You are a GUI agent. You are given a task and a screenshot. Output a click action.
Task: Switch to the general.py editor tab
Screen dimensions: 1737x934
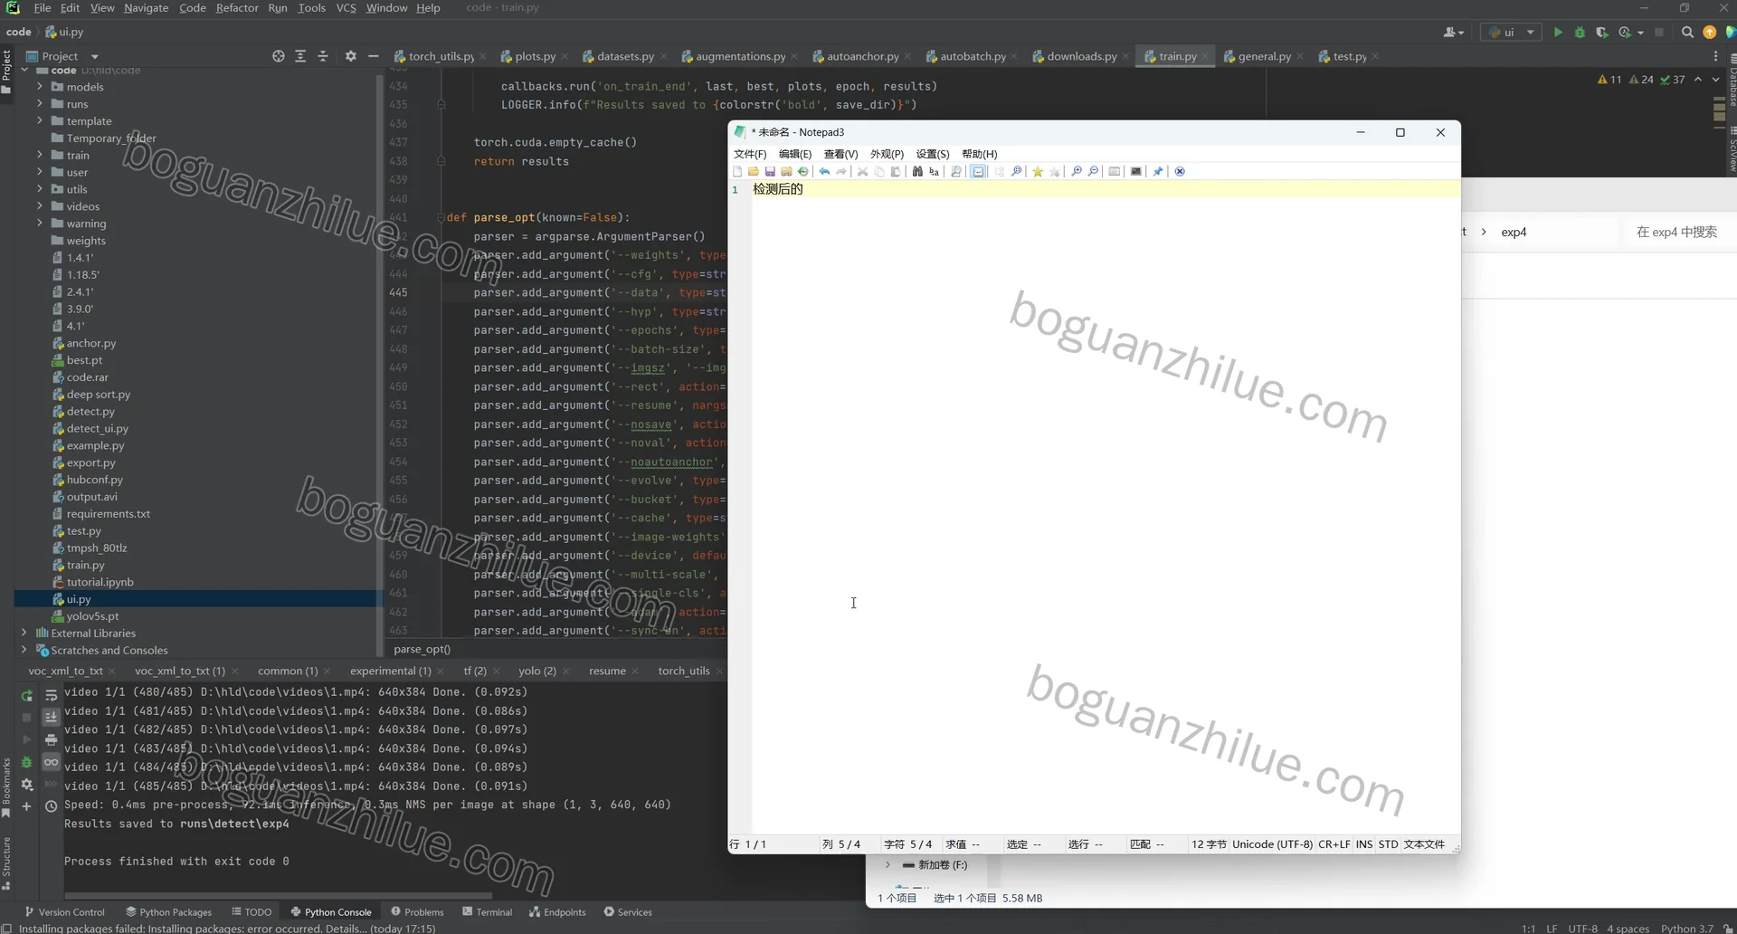1264,56
